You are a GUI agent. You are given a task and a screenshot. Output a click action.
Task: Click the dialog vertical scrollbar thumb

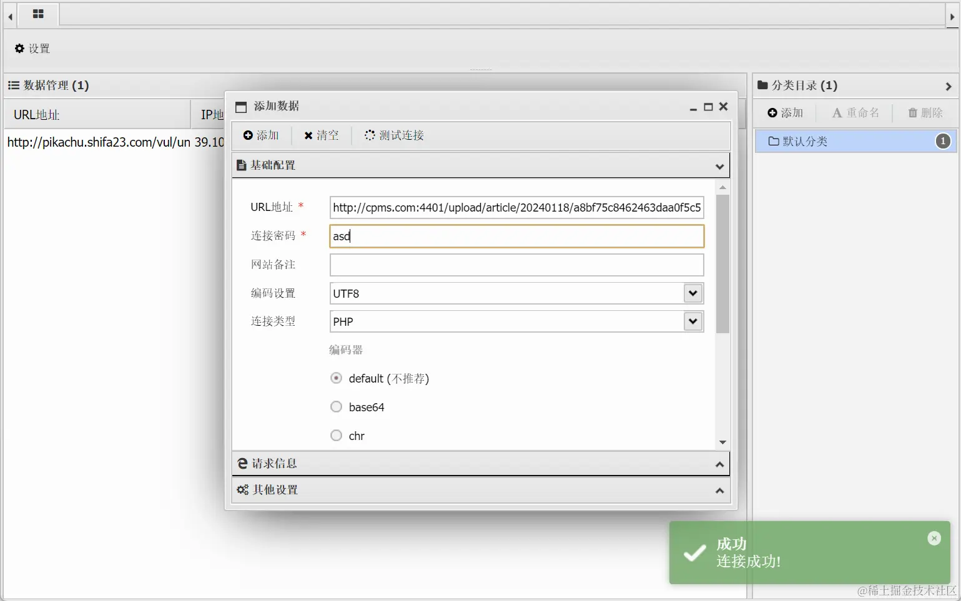pyautogui.click(x=722, y=264)
